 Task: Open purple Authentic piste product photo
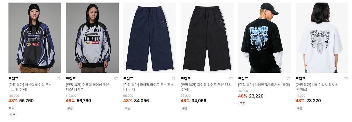(92, 38)
